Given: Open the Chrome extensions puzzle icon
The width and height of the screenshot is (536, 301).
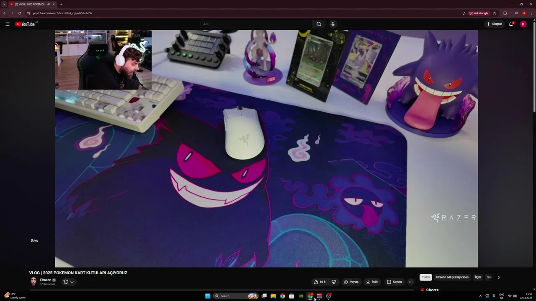Looking at the screenshot, I should [x=505, y=13].
